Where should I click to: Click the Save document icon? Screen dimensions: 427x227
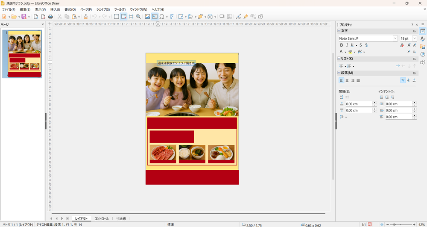[x=23, y=17]
